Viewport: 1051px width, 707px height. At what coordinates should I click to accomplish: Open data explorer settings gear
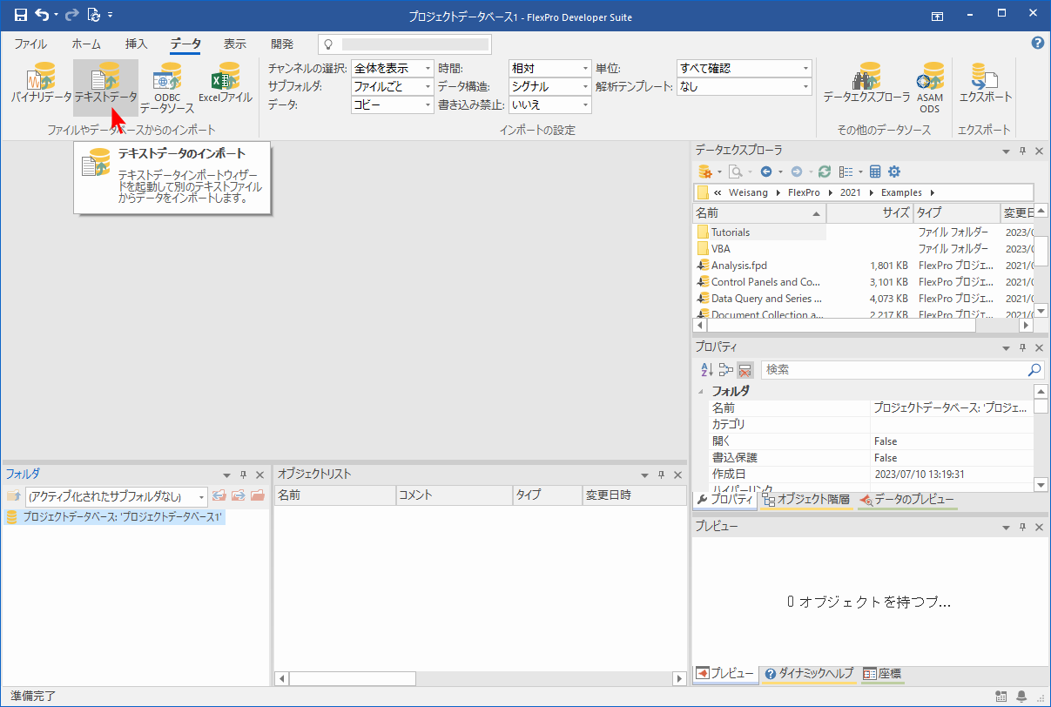point(893,172)
